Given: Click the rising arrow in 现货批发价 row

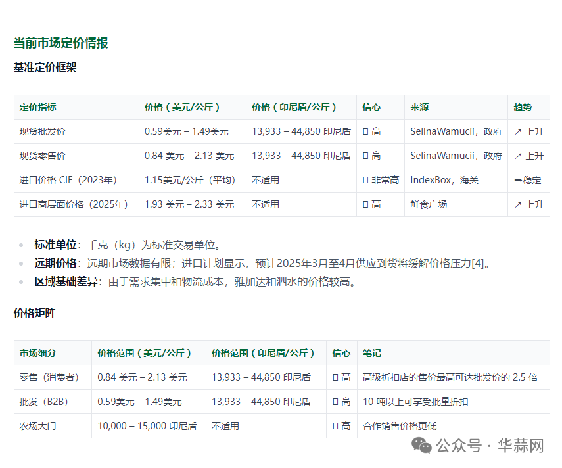Looking at the screenshot, I should click(x=518, y=131).
